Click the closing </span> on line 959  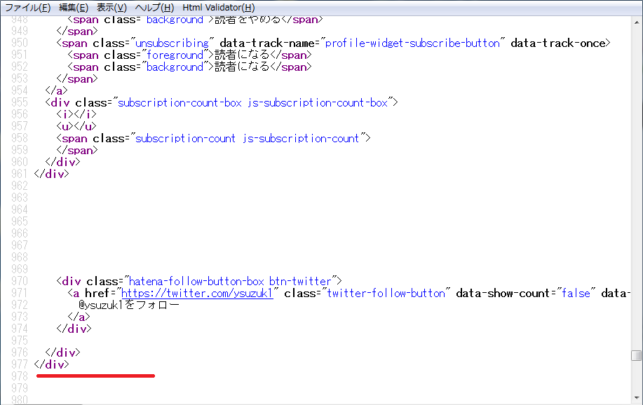77,150
